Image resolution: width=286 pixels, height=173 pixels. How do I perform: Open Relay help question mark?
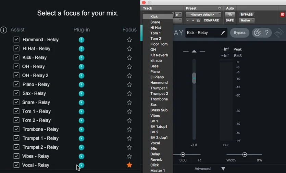click(x=267, y=32)
